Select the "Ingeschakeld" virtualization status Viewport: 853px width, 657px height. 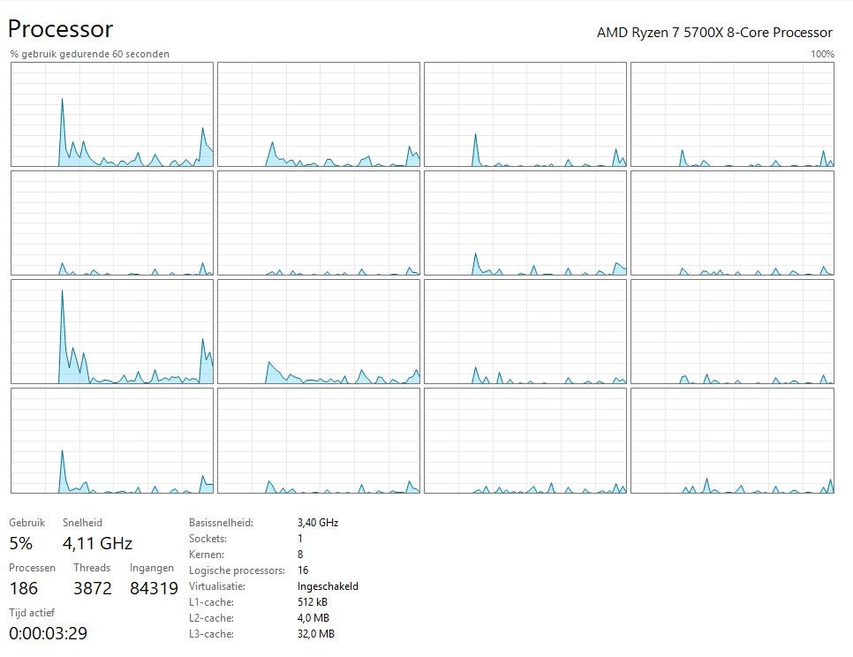coord(328,586)
